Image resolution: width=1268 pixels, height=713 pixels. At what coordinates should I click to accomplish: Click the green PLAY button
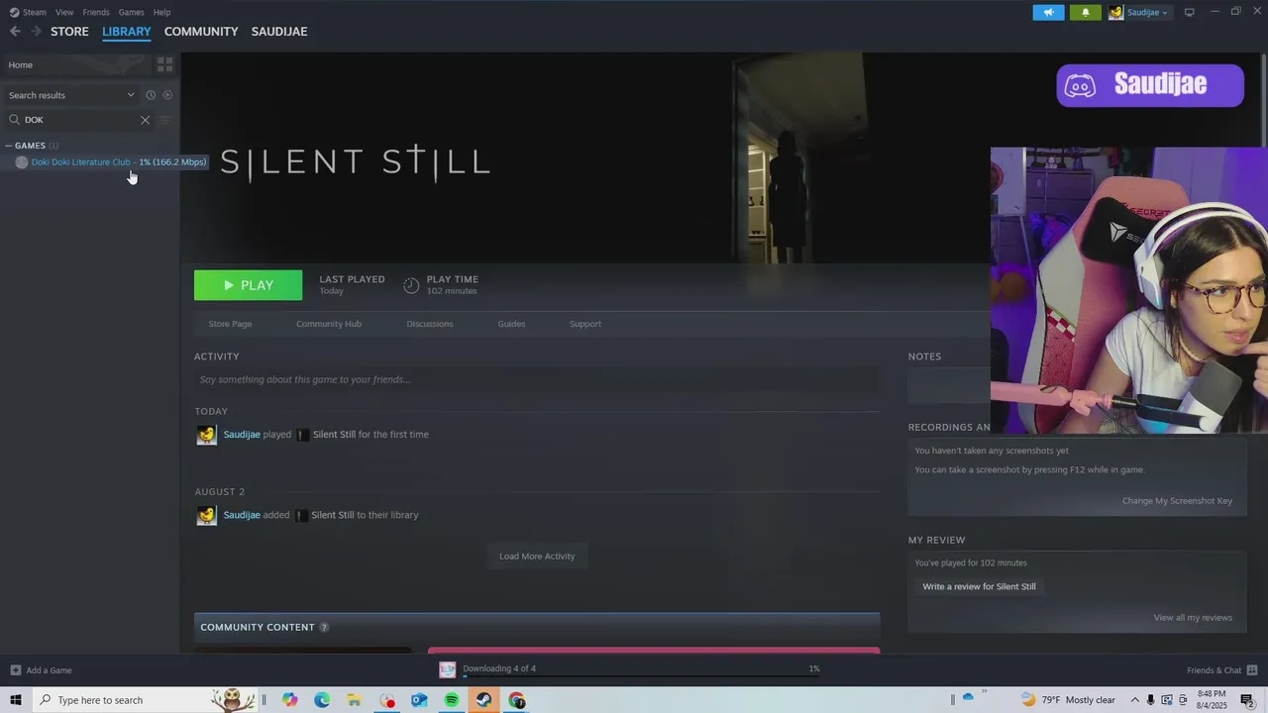point(249,285)
